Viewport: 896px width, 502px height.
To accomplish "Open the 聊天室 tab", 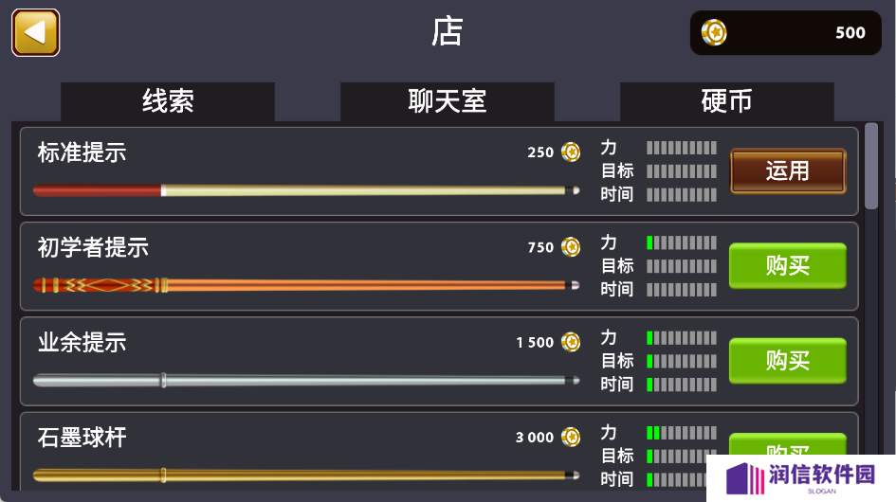I will (x=448, y=101).
